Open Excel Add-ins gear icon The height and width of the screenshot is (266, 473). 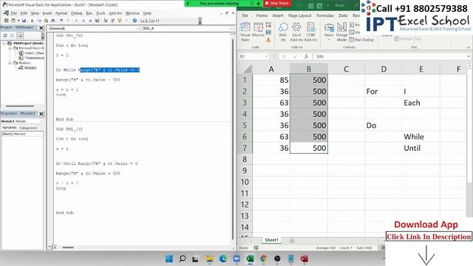pyautogui.click(x=296, y=32)
